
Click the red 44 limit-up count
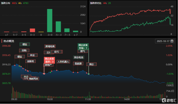pyautogui.click(x=105, y=3)
